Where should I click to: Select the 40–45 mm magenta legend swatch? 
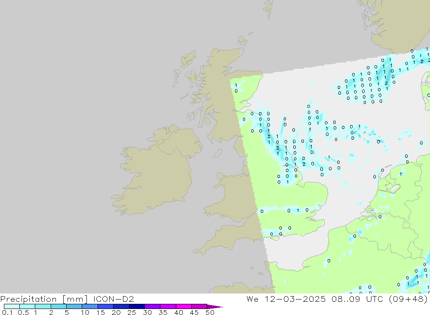pyautogui.click(x=184, y=306)
